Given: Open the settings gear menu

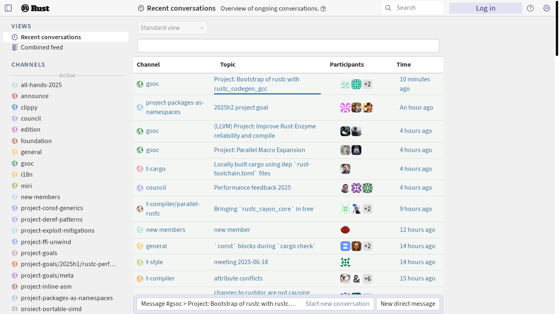Looking at the screenshot, I should click(x=547, y=8).
